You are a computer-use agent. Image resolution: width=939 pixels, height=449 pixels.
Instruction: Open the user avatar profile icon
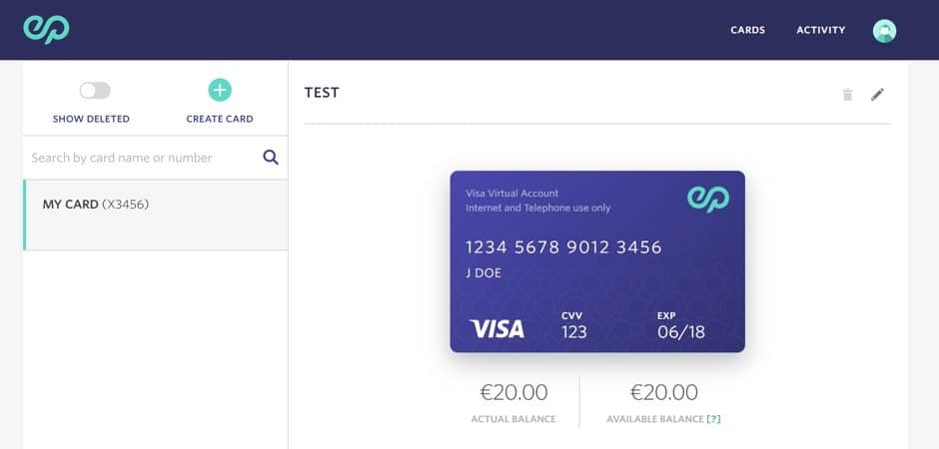[884, 31]
